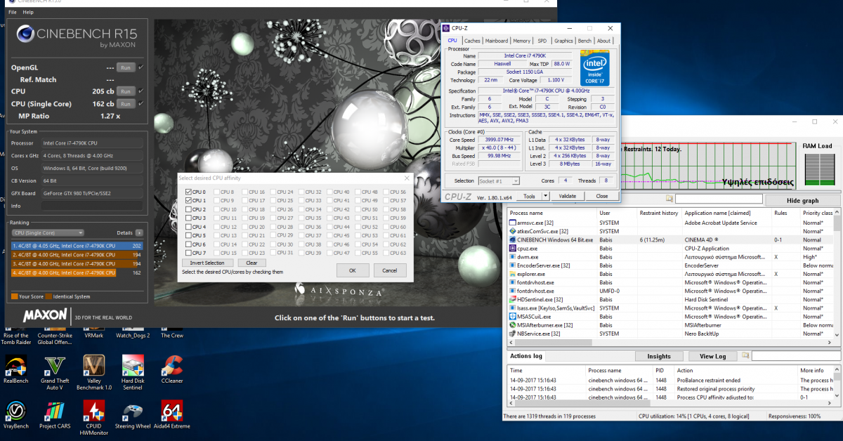Viewport: 843px width, 441px height.
Task: Switch to the Caches tab in CPU-Z
Action: pos(472,41)
